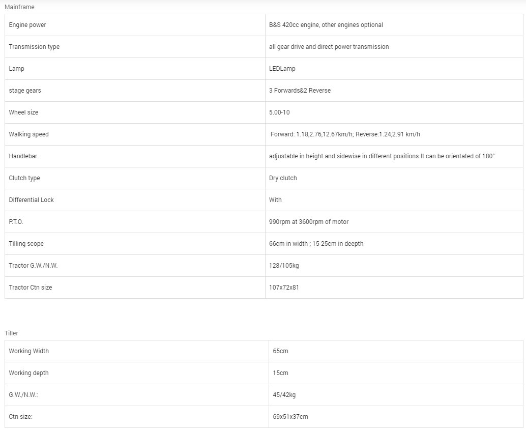
Task: Select the Dry clutch value cell
Action: click(x=283, y=178)
